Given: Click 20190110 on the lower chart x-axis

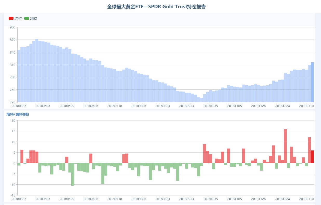Looking at the screenshot, I should [306, 199].
